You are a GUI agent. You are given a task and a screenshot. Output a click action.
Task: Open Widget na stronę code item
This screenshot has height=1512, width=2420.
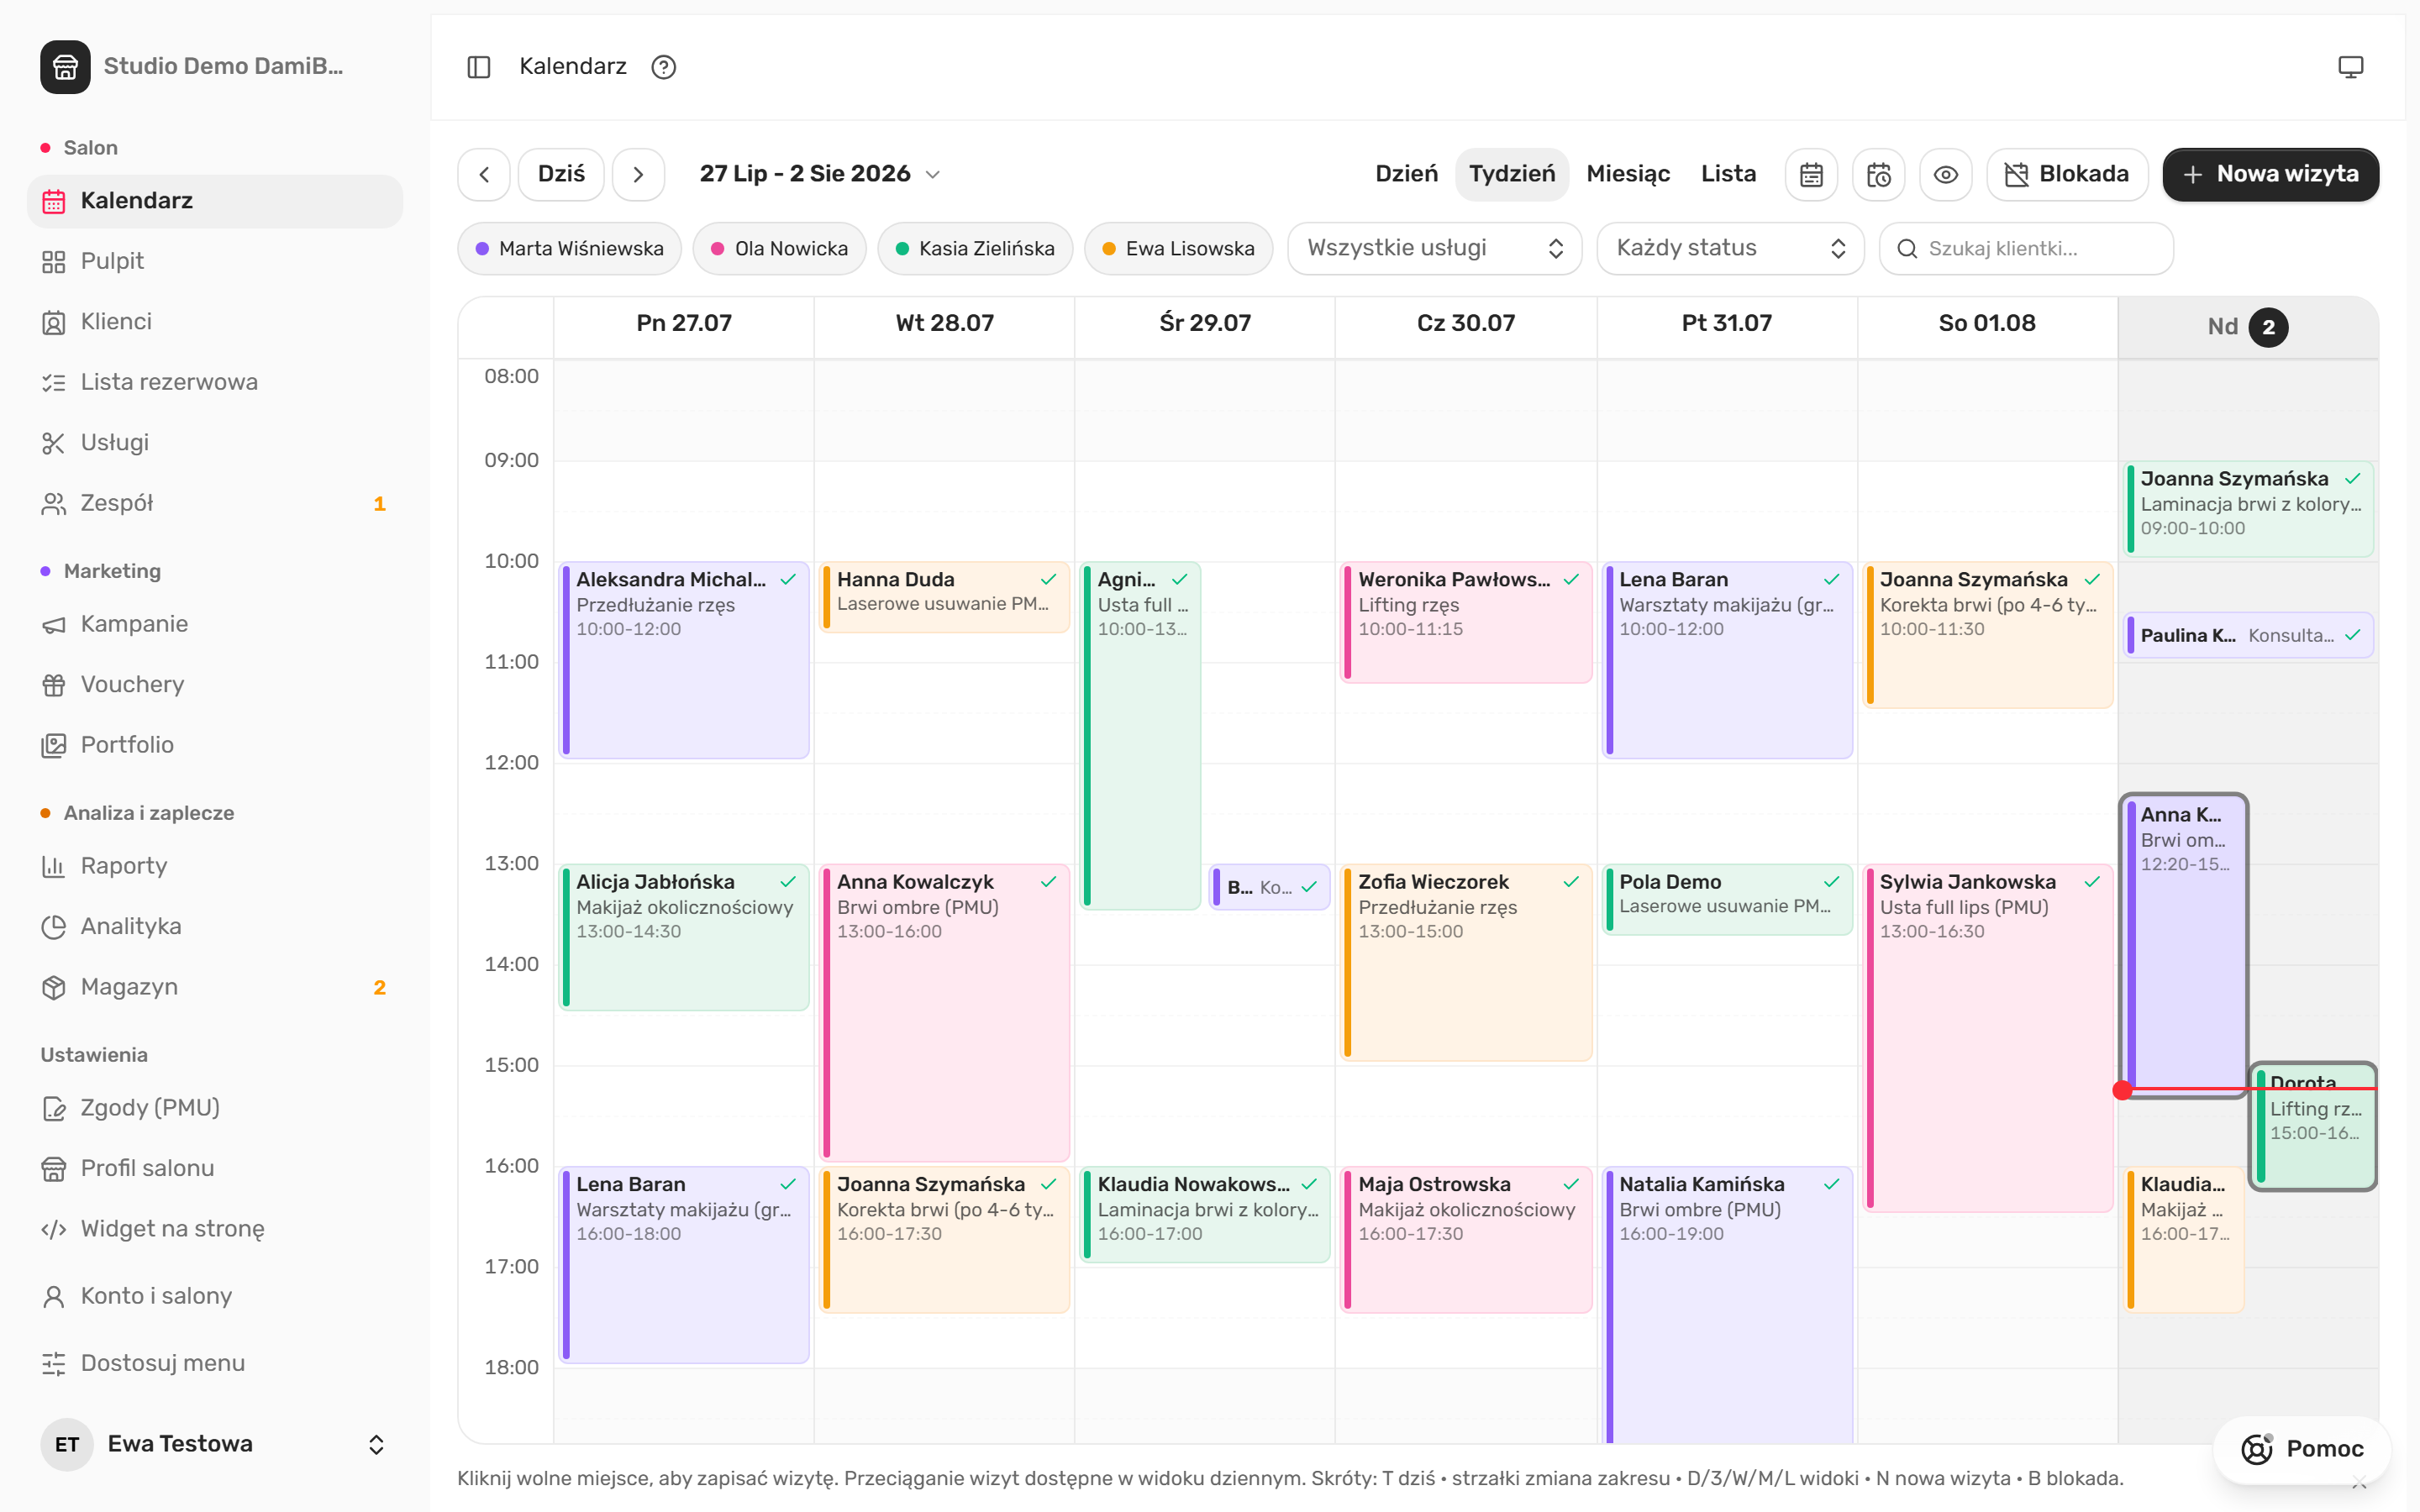[x=215, y=1229]
